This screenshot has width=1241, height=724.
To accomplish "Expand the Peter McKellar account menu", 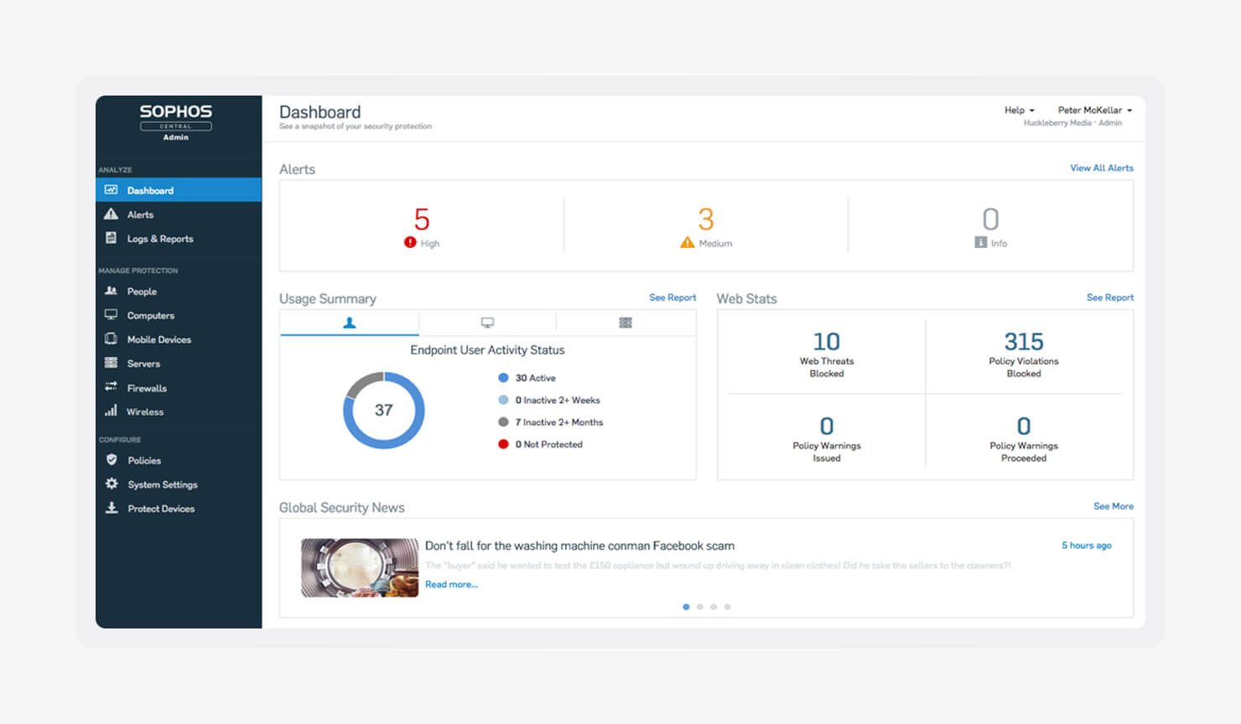I will tap(1095, 110).
